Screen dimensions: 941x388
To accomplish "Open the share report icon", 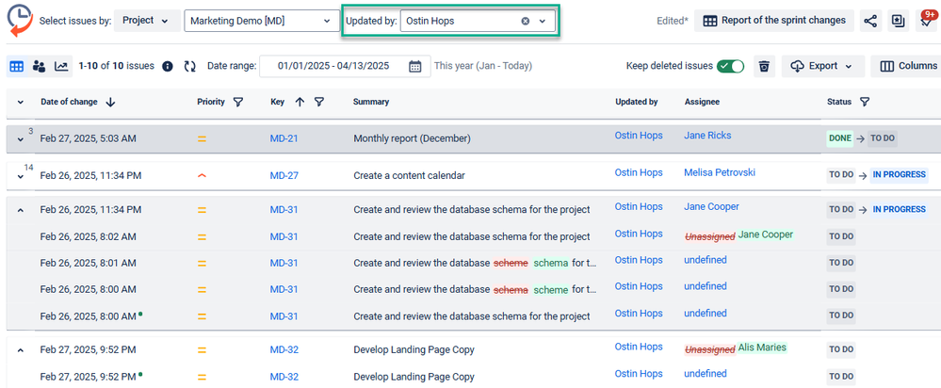I will click(x=870, y=21).
